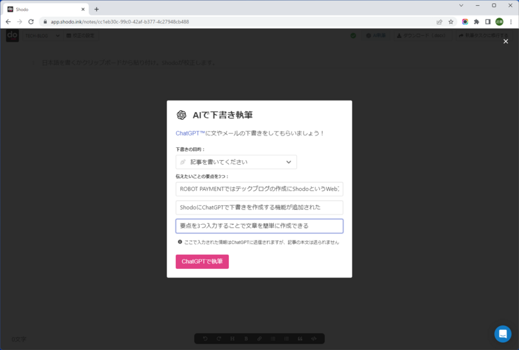
Task: Close the Shodo browser tab
Action: [83, 9]
